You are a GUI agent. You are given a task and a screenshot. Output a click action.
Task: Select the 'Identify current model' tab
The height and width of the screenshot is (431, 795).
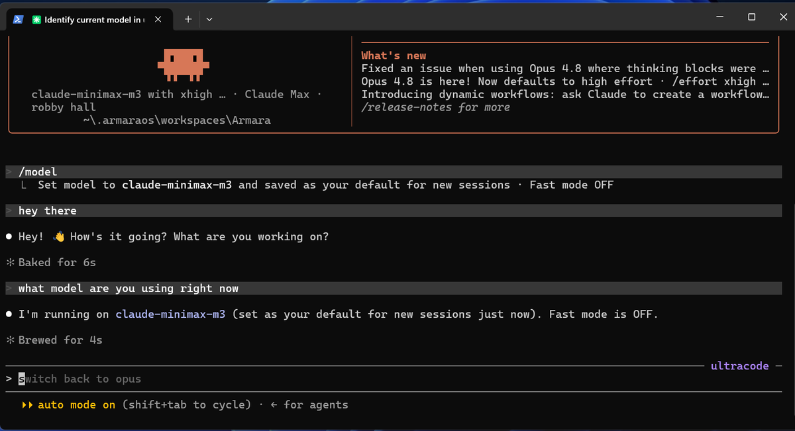click(x=89, y=20)
